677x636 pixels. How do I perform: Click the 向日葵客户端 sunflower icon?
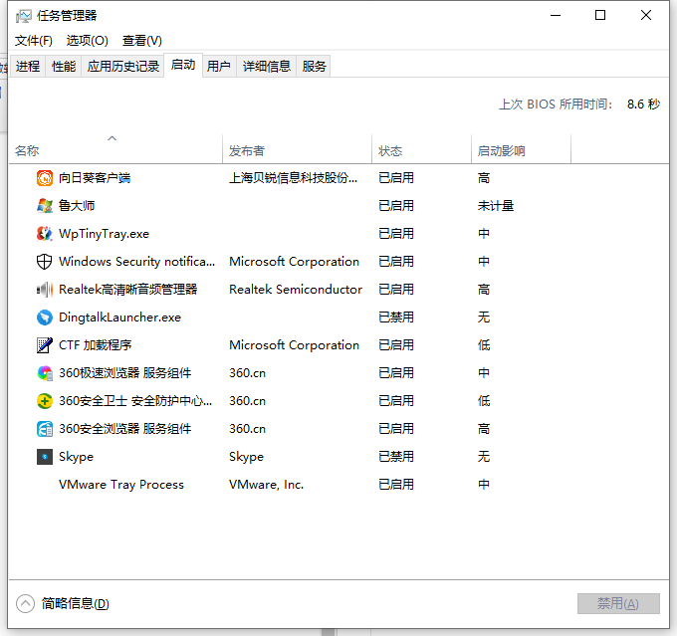(x=44, y=178)
